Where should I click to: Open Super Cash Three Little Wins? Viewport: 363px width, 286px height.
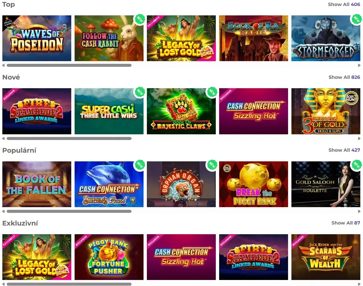109,111
